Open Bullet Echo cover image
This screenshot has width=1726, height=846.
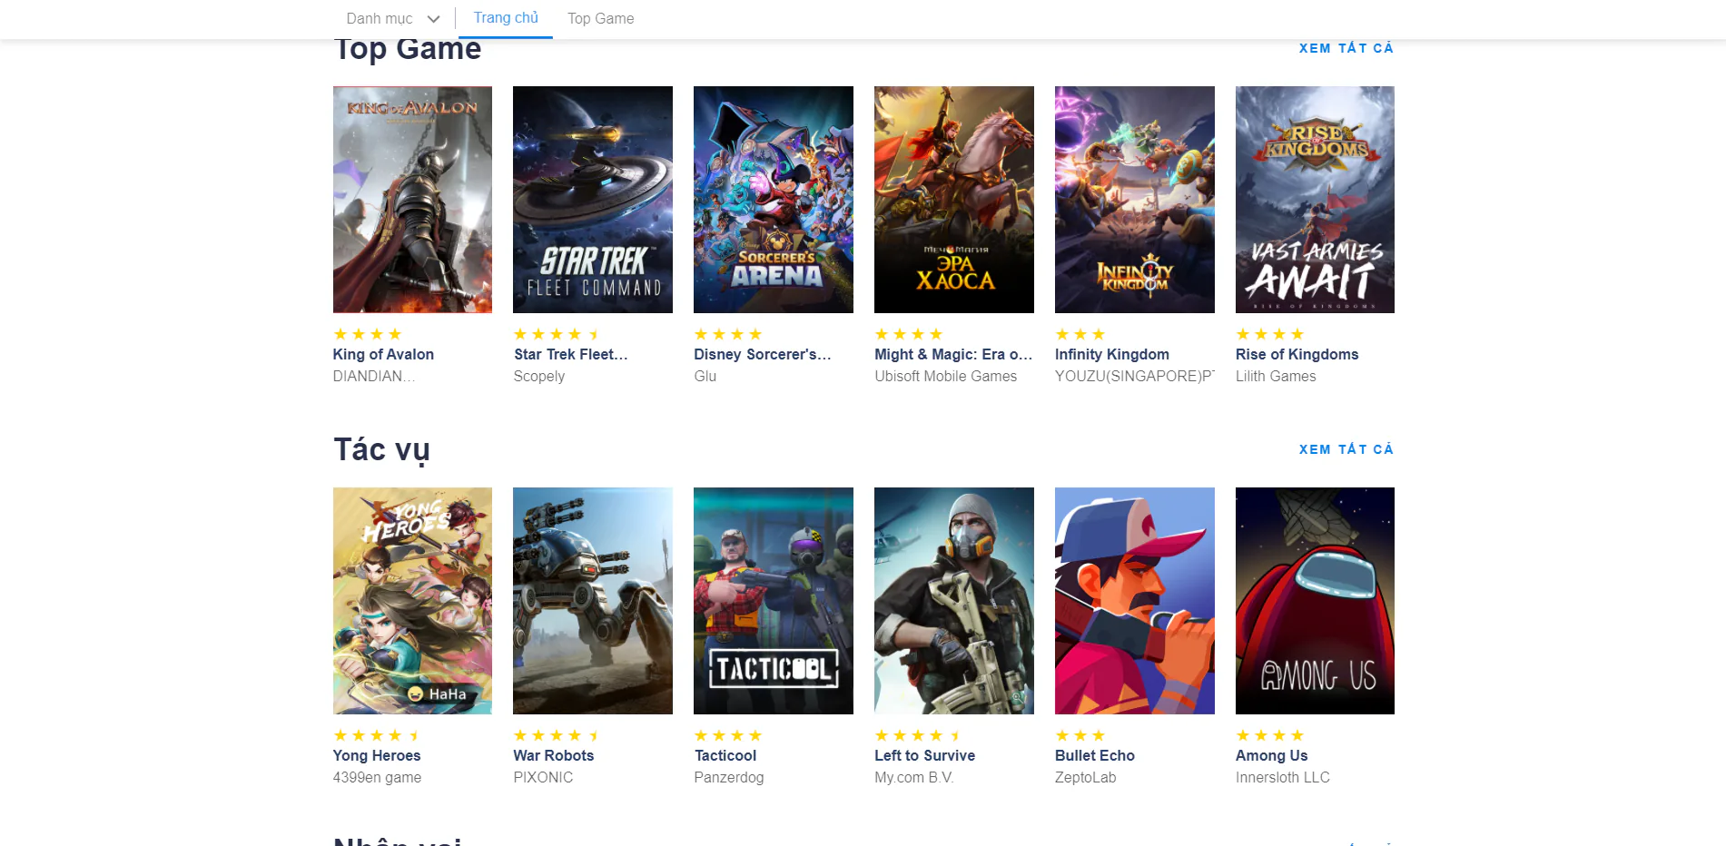point(1135,601)
